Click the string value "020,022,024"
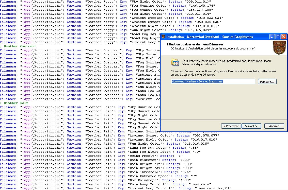The image size is (288, 190). pyautogui.click(x=210, y=18)
